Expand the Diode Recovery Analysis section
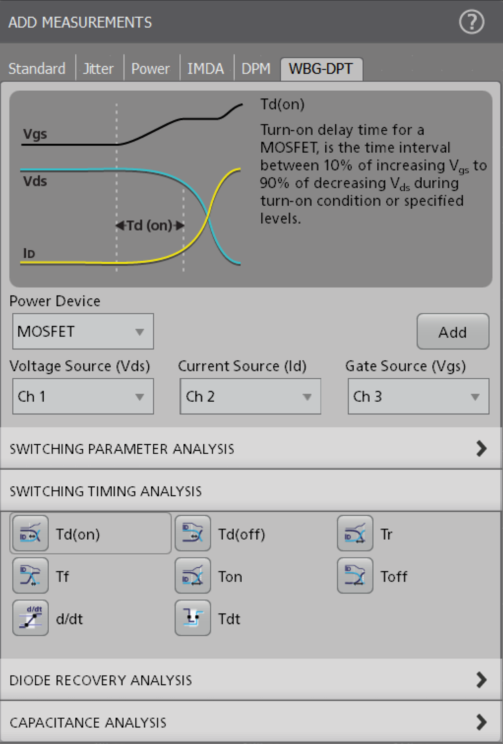Viewport: 503px width, 744px height. (251, 680)
